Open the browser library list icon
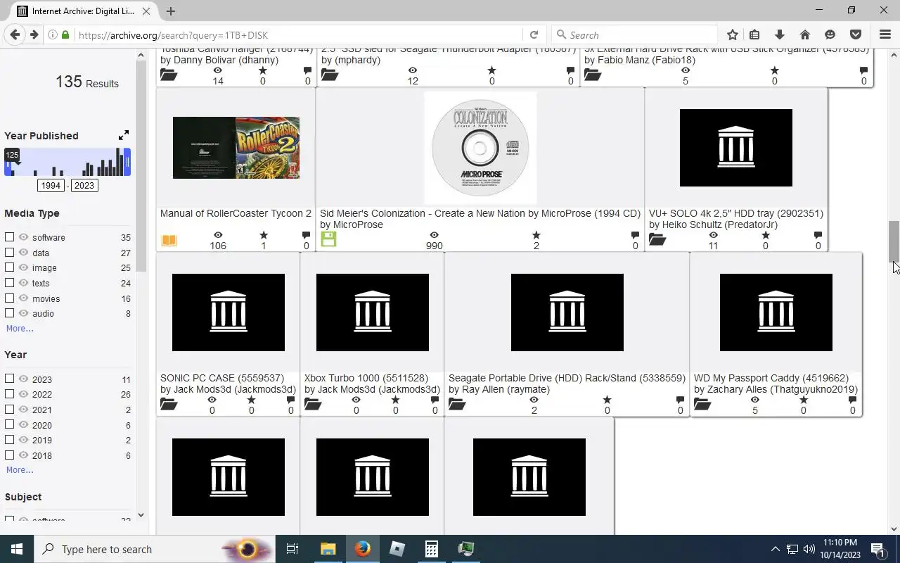 point(754,34)
